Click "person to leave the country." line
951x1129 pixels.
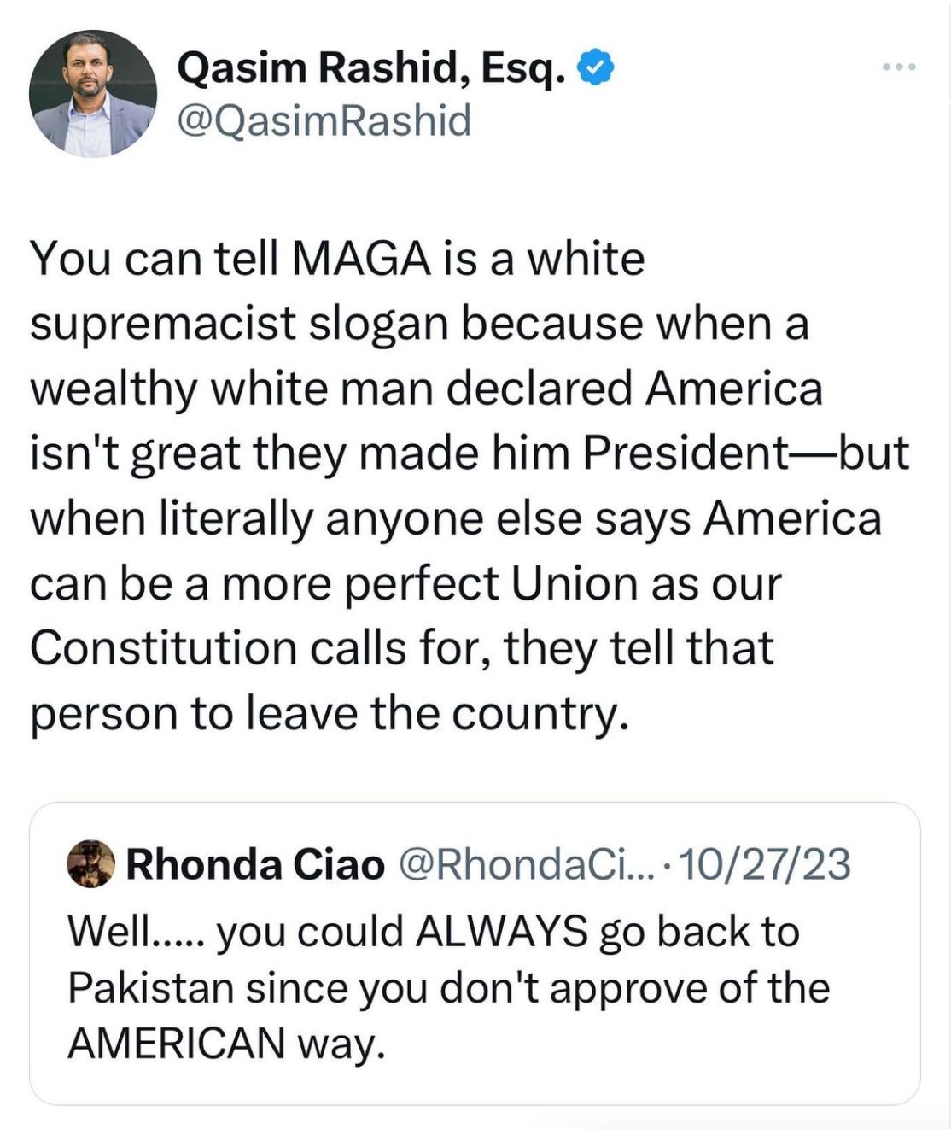point(330,713)
